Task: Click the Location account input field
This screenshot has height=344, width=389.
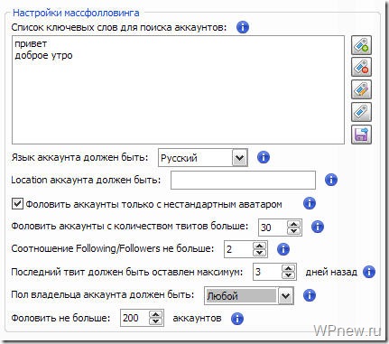Action: 243,180
